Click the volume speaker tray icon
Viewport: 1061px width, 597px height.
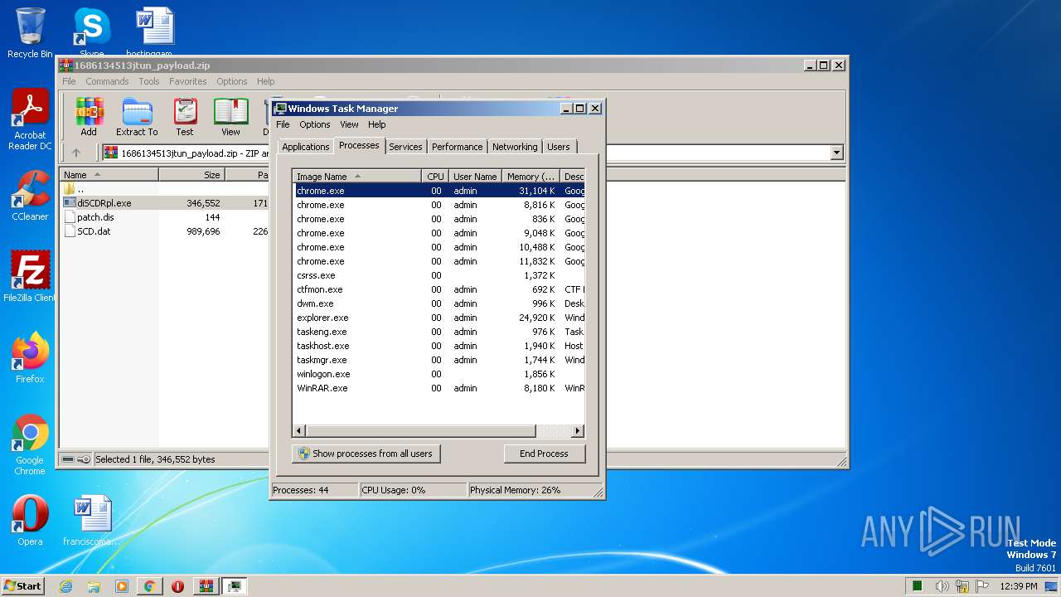(x=942, y=586)
